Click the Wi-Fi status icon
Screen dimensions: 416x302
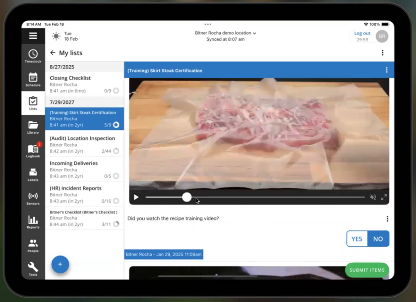(x=366, y=24)
